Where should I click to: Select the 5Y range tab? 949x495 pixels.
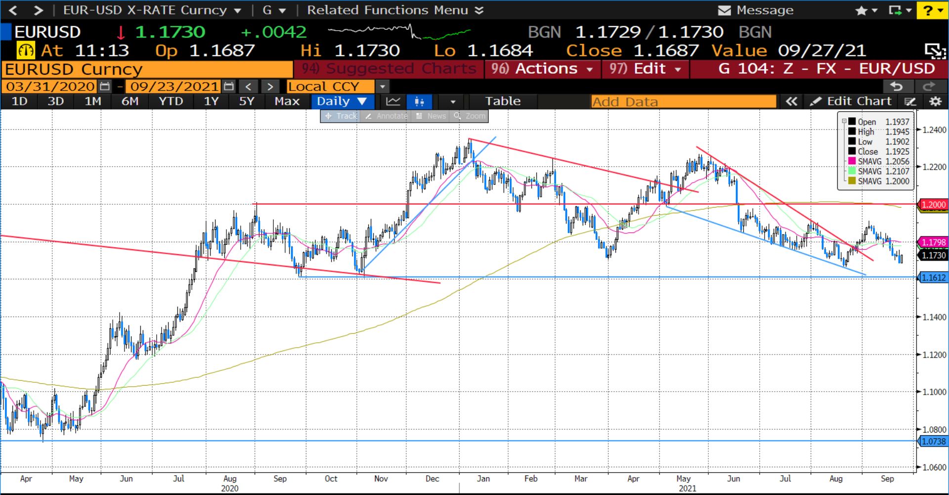247,101
